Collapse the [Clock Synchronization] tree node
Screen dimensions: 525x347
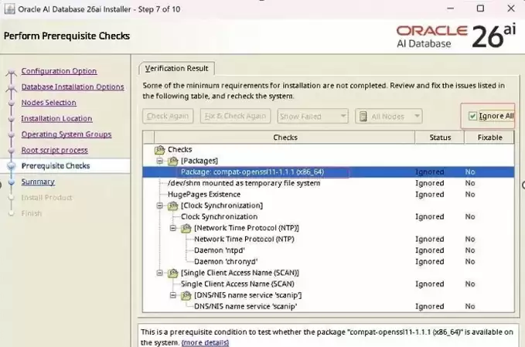pyautogui.click(x=160, y=206)
